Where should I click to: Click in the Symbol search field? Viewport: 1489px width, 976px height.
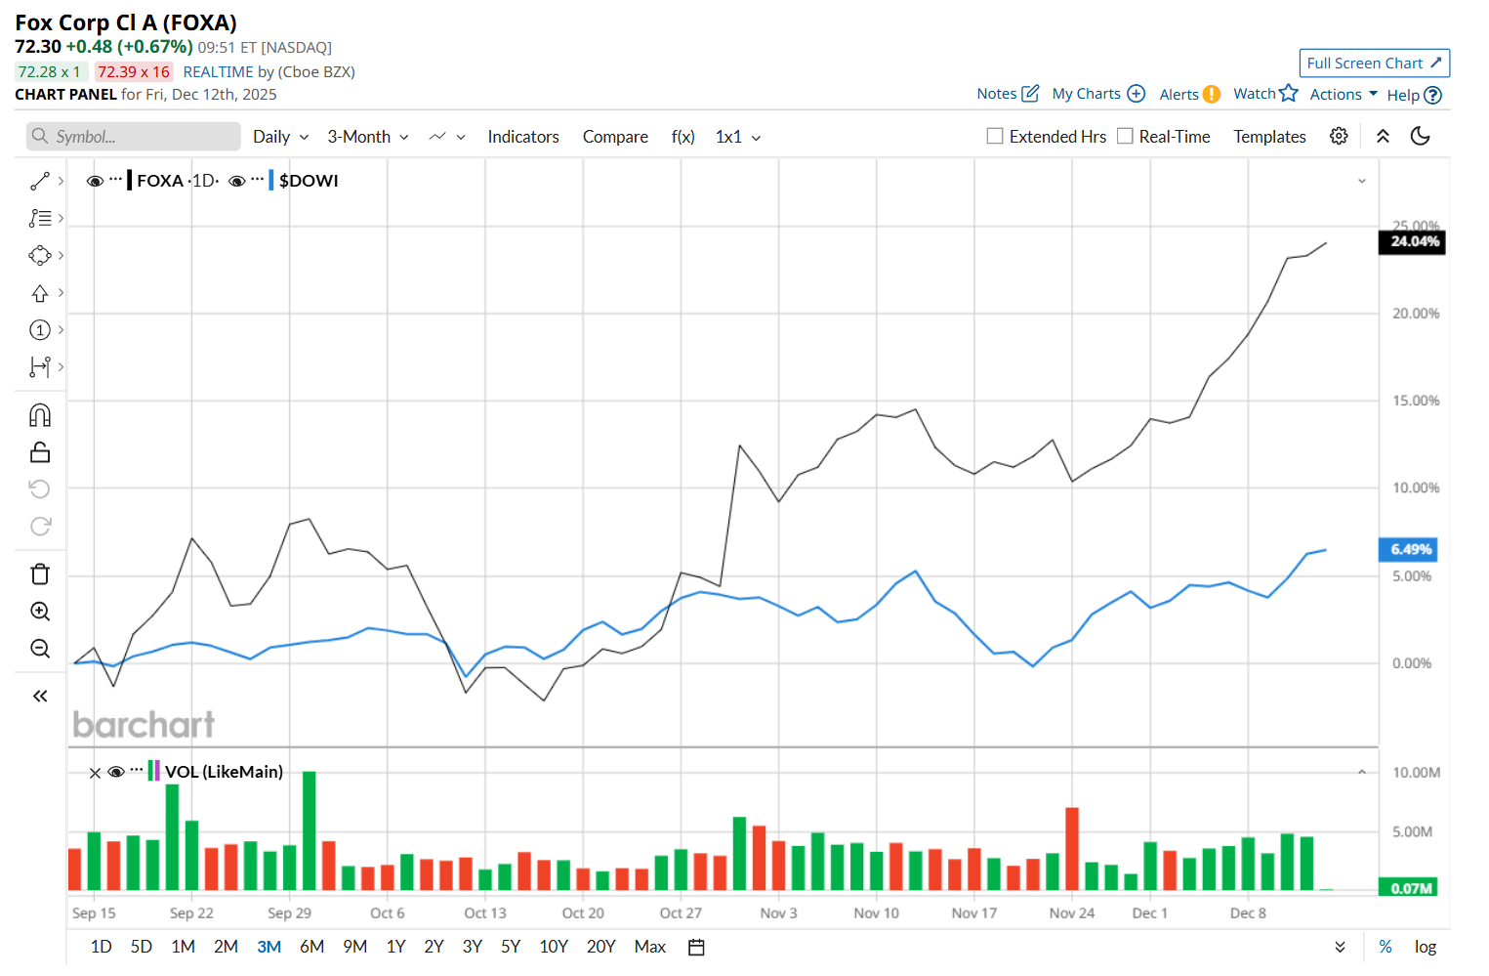134,137
